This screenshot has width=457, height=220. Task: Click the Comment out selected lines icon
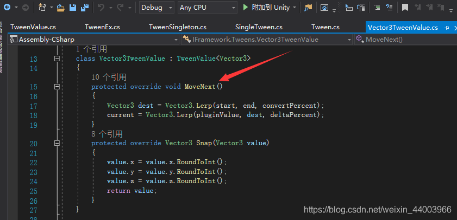[x=377, y=8]
